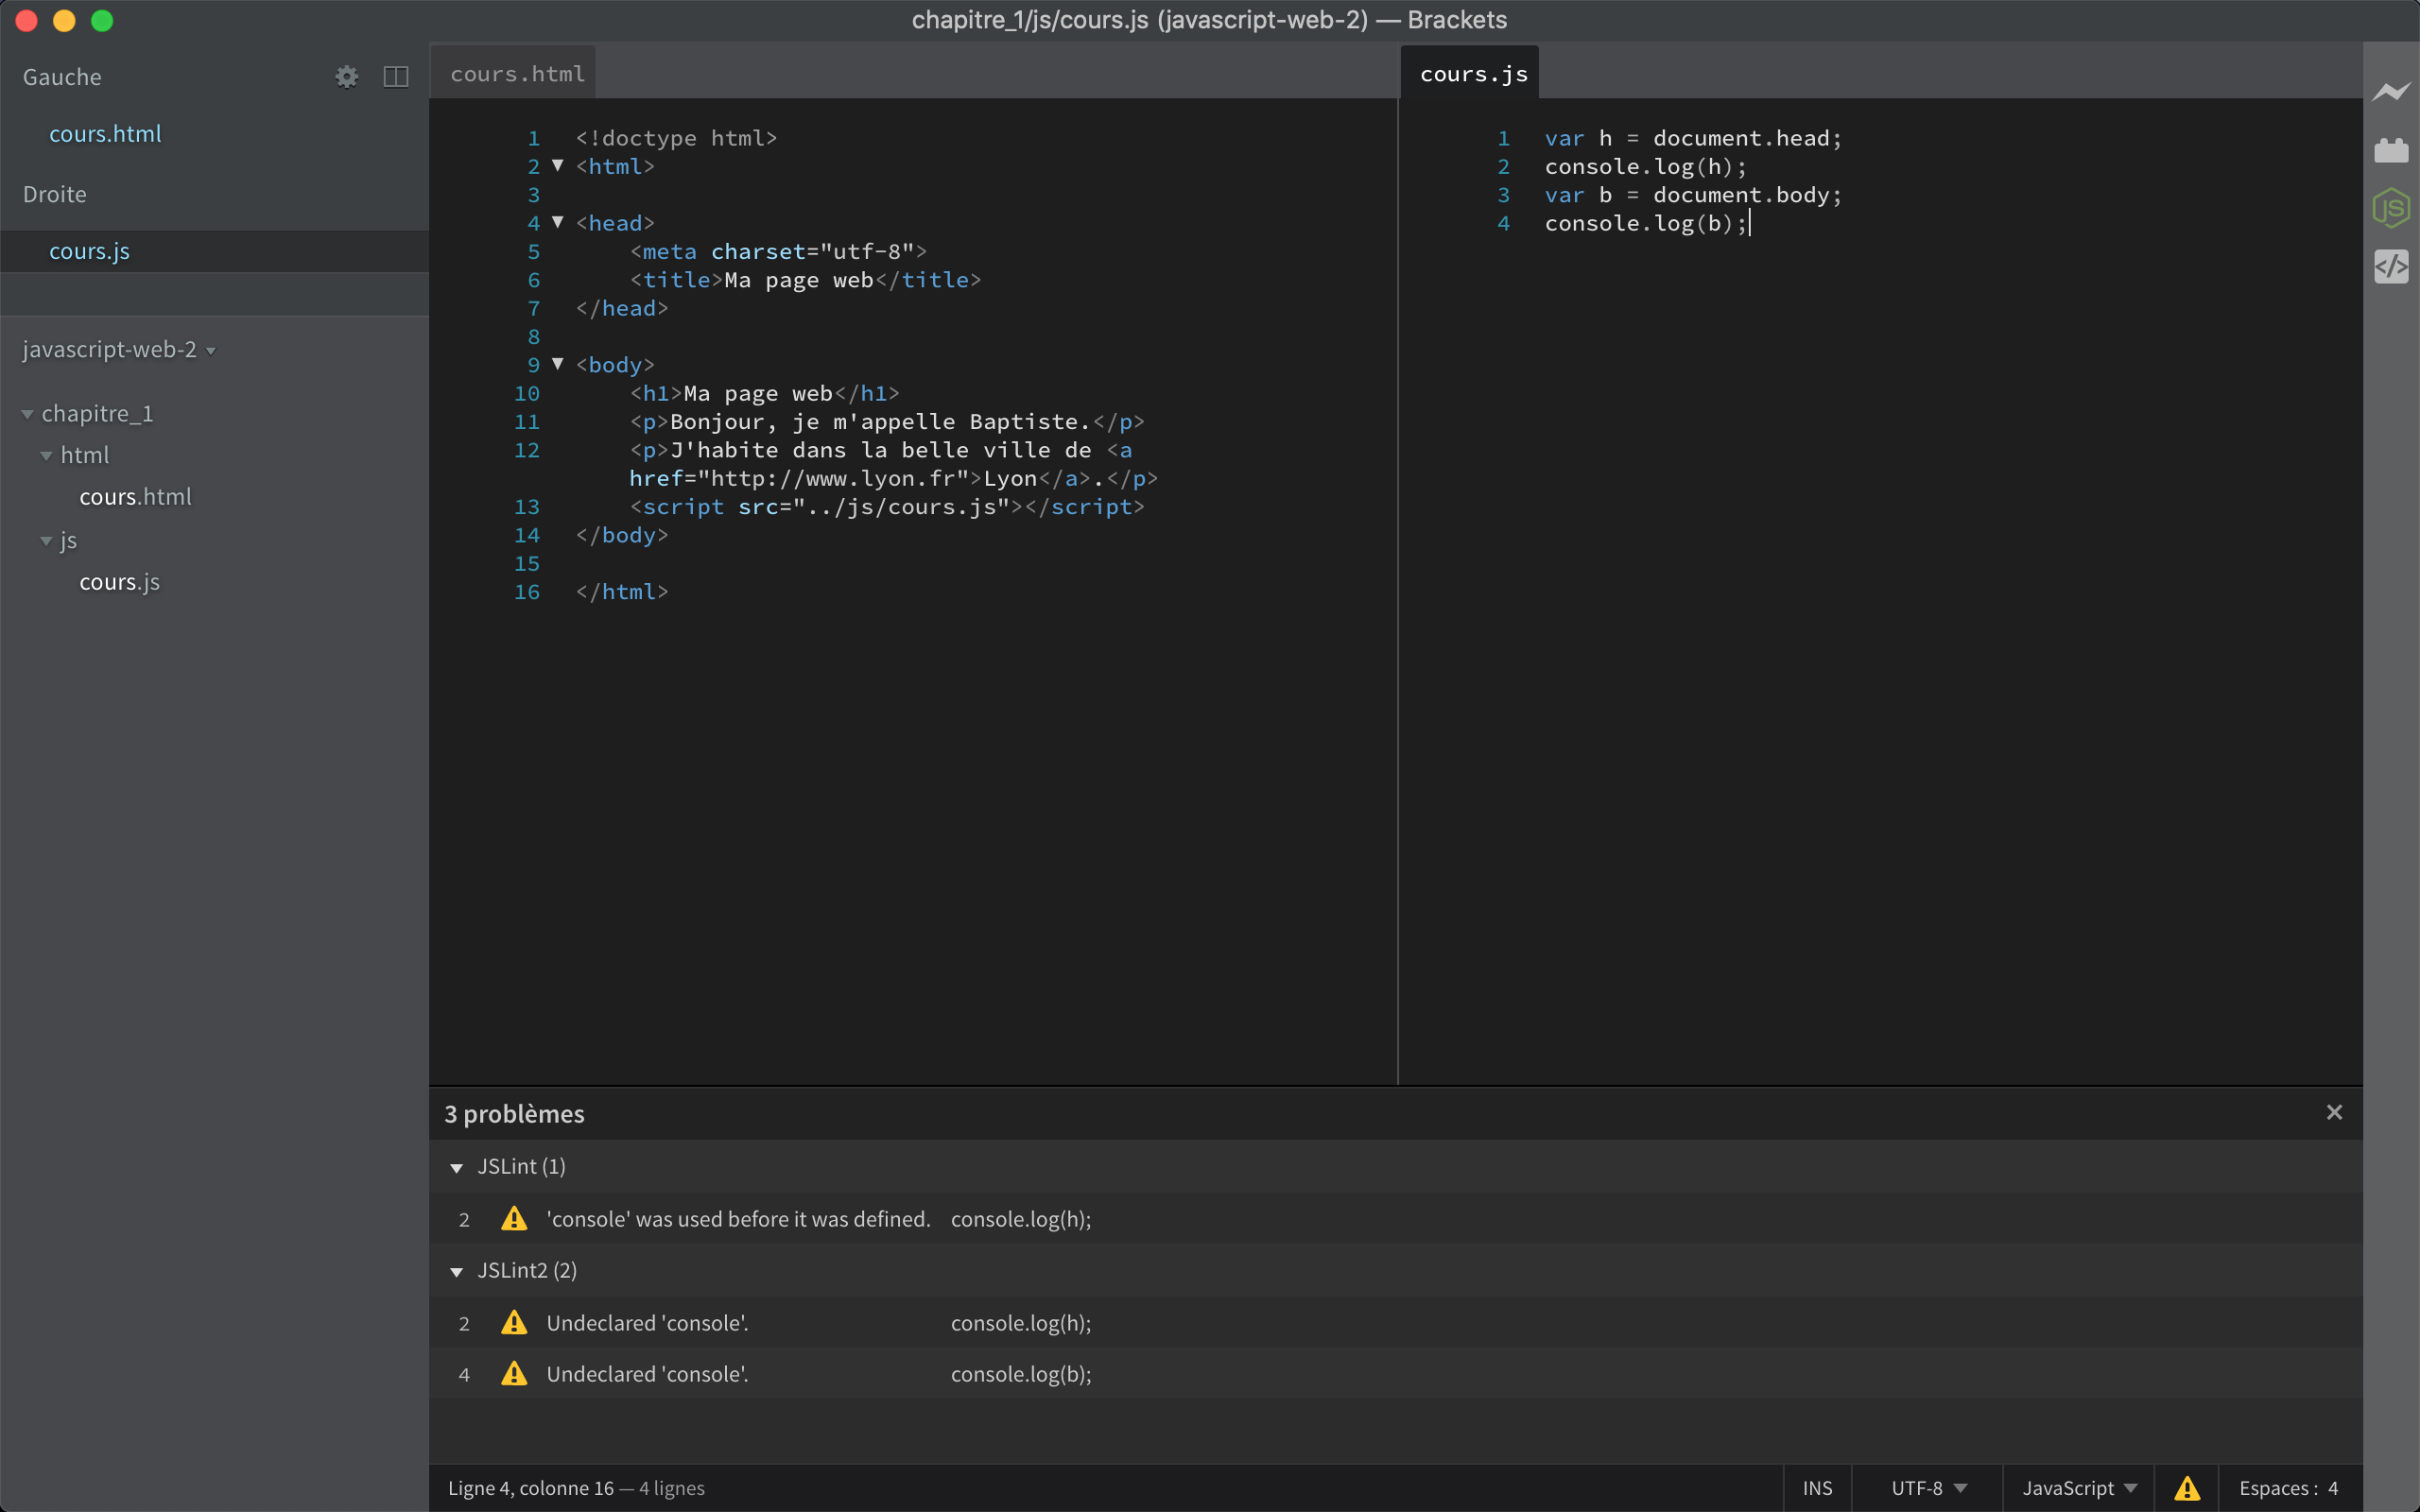Collapse the head element fold arrow on line 4

558,222
